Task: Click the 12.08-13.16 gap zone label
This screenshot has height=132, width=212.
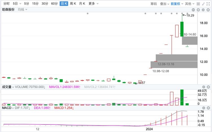Action: point(166,64)
